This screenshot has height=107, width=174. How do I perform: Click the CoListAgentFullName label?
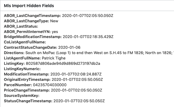click(x=25, y=42)
